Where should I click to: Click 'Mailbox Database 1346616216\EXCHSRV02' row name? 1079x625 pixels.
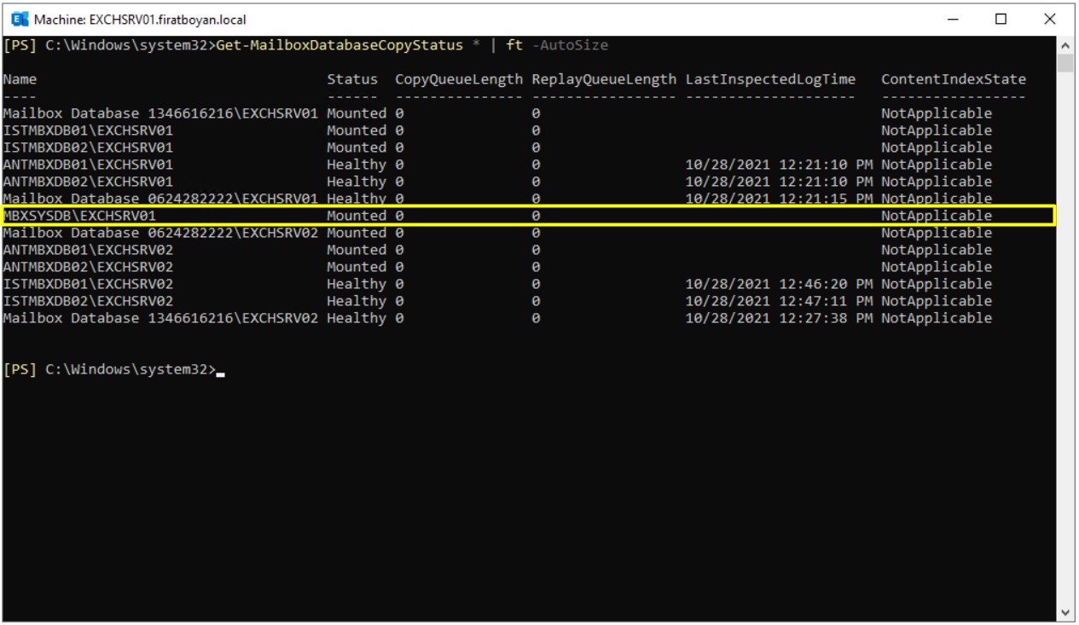[161, 318]
